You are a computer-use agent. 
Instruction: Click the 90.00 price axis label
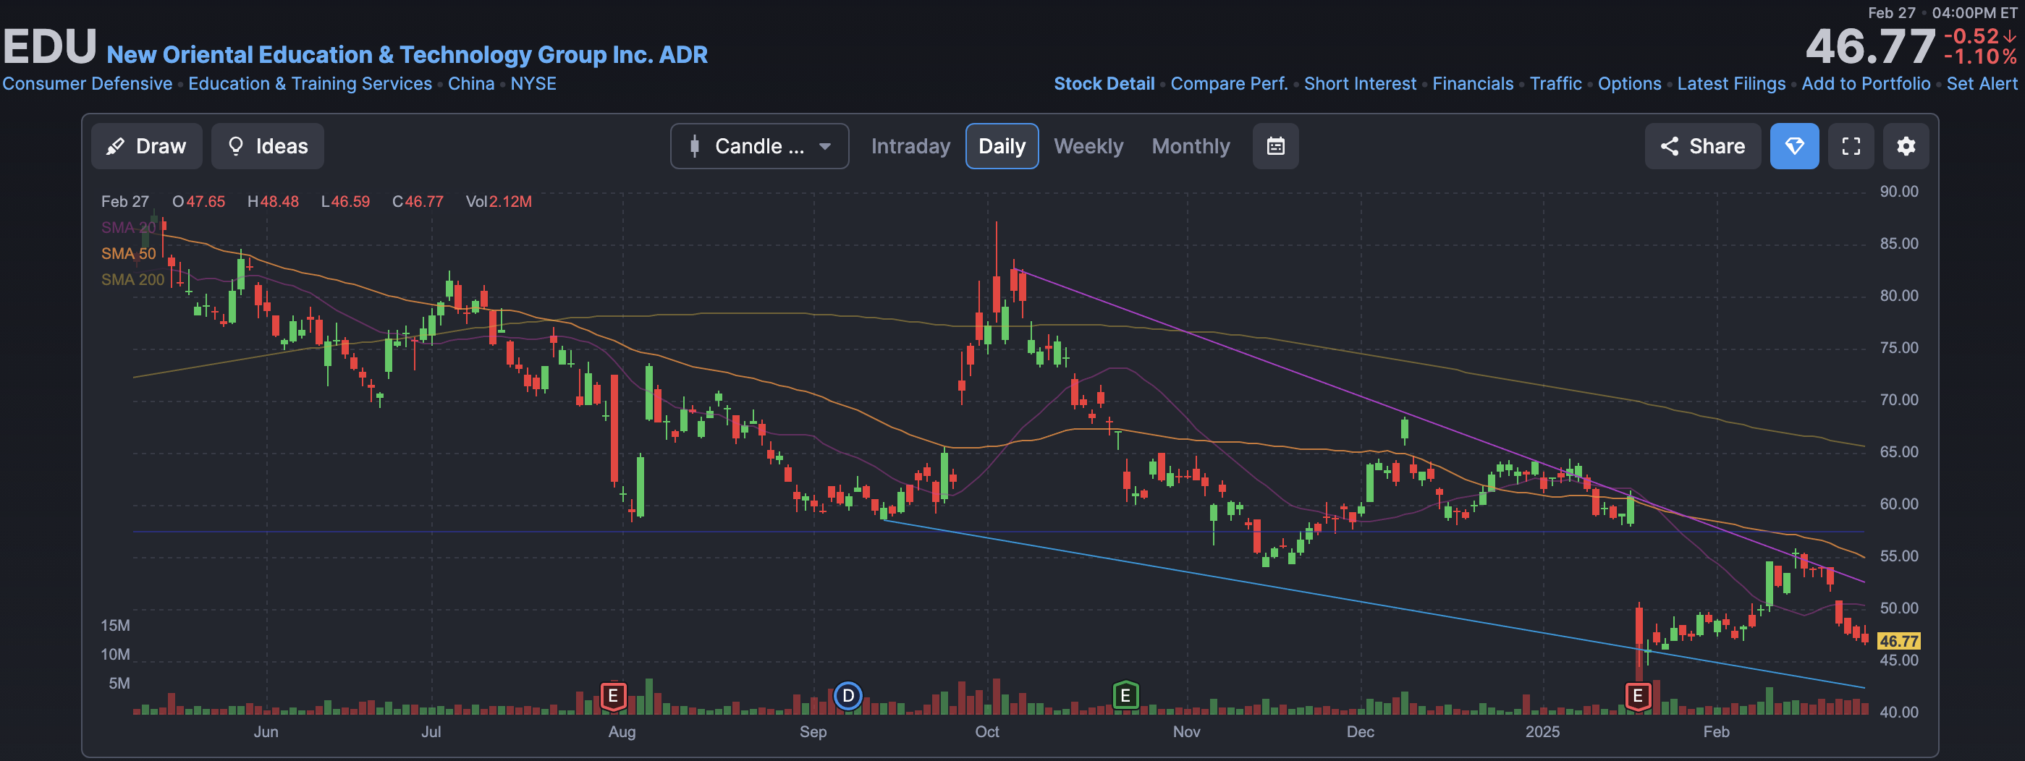tap(1898, 192)
